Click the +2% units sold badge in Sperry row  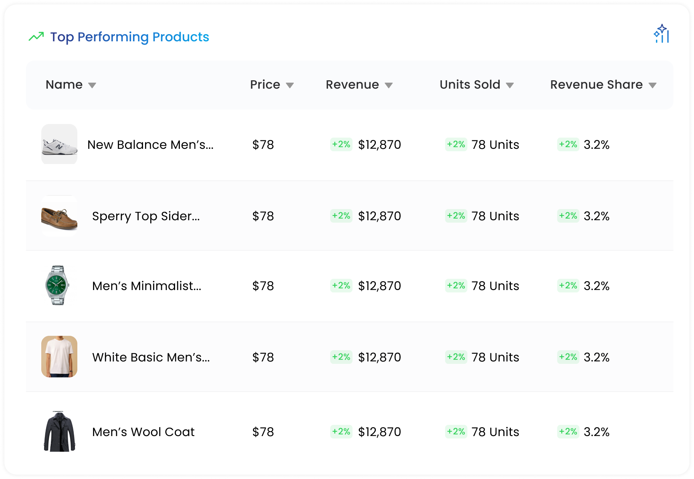tap(456, 216)
